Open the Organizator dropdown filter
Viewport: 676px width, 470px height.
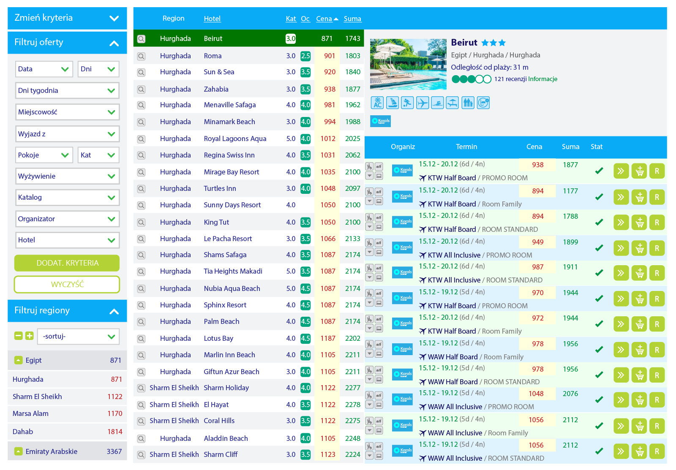pos(67,219)
